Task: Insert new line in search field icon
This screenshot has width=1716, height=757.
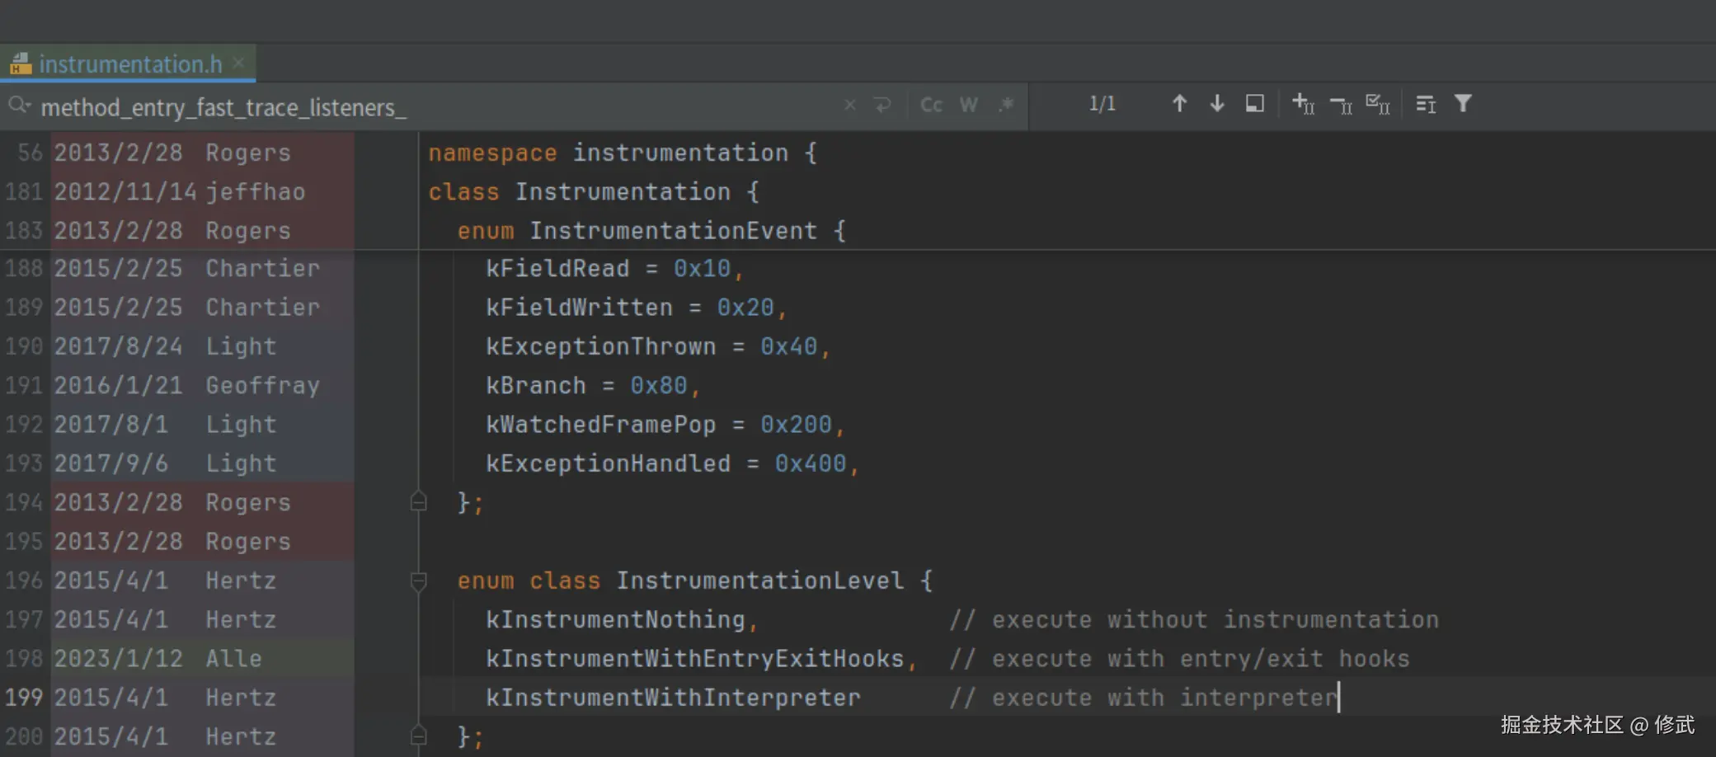Action: coord(883,105)
